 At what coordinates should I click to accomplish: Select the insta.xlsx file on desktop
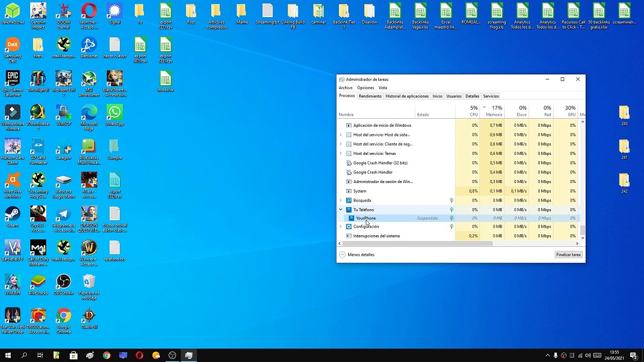[x=166, y=82]
